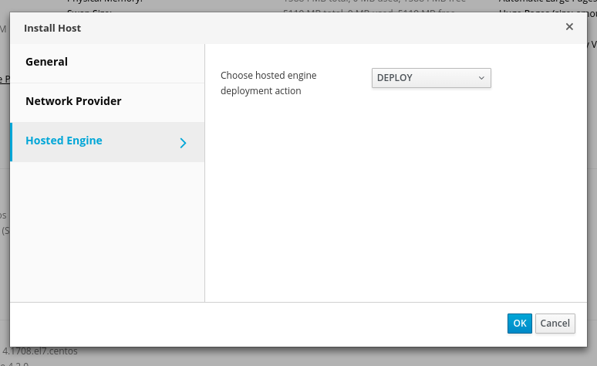This screenshot has height=366, width=597.
Task: Cancel the host installation
Action: [555, 324]
